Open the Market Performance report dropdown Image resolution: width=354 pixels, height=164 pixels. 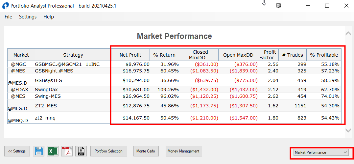[x=321, y=152]
